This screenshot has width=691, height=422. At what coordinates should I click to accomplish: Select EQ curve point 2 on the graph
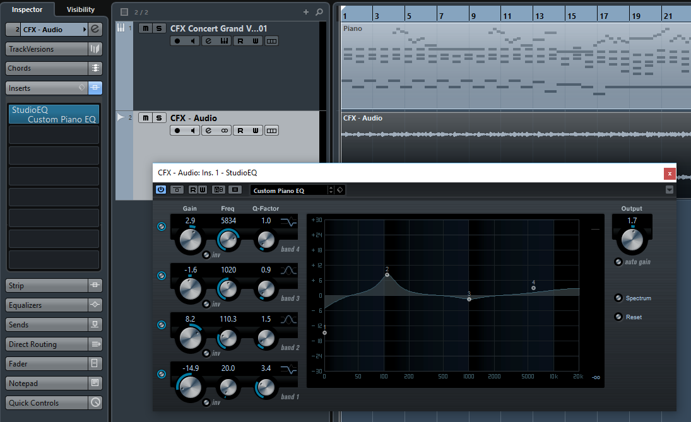coord(387,275)
